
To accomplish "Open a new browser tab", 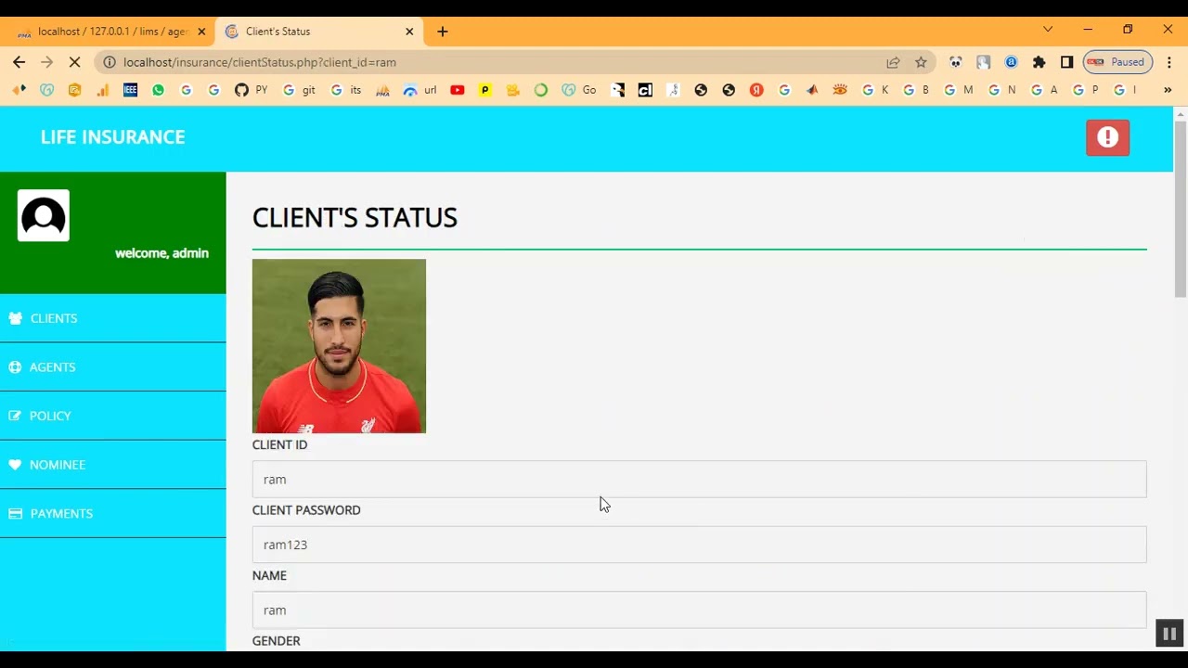I will point(443,32).
